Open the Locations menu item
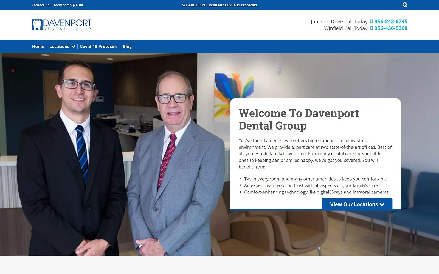 59,47
